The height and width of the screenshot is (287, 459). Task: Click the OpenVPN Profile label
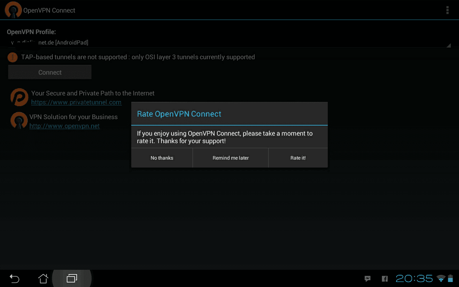pos(32,32)
